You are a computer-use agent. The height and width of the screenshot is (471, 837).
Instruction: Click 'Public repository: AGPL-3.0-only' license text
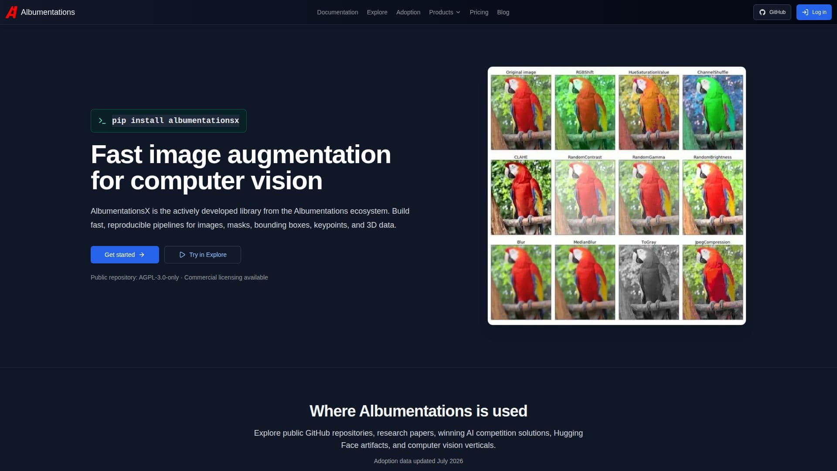click(x=135, y=277)
